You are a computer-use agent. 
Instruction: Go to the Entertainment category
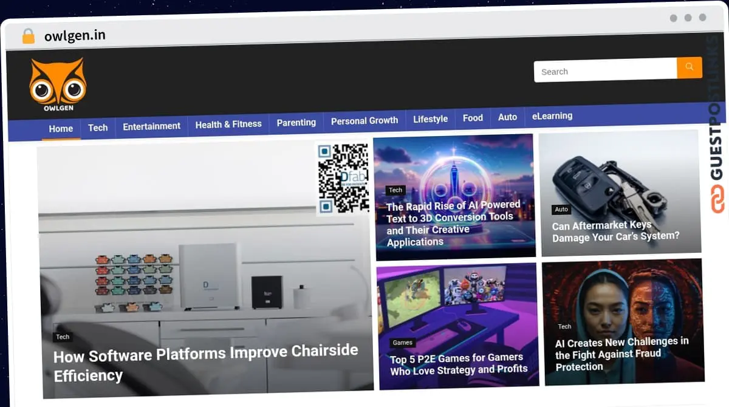151,126
